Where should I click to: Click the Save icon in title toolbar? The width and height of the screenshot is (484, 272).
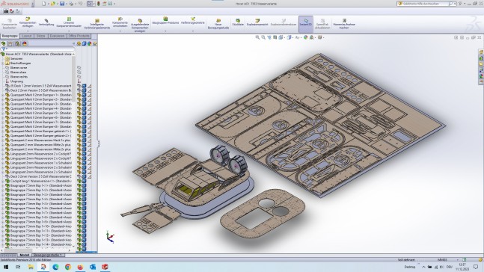tap(62, 4)
